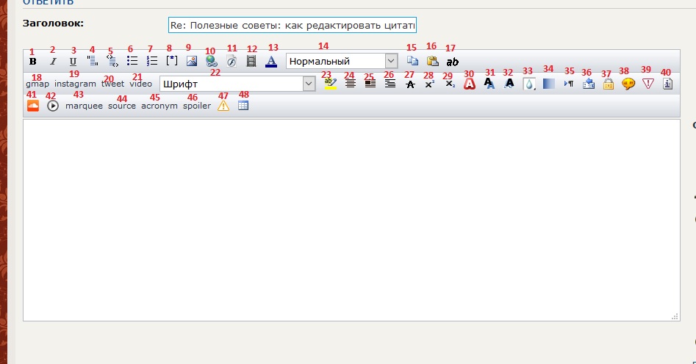This screenshot has height=364, width=696.
Task: Open the Шрифт font dropdown
Action: tap(237, 84)
